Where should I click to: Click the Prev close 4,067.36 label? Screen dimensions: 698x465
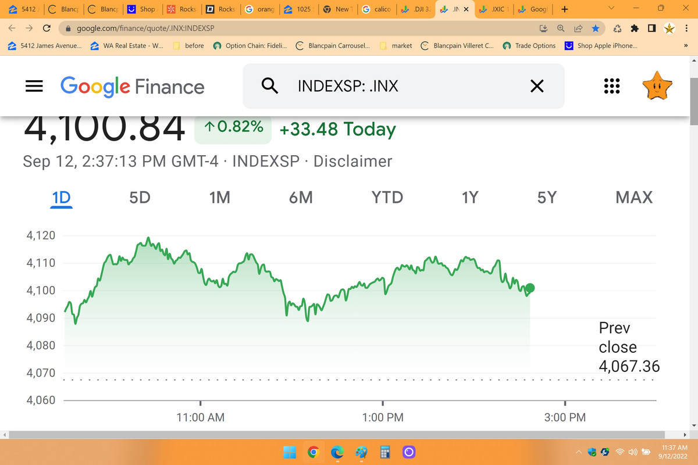tap(629, 347)
